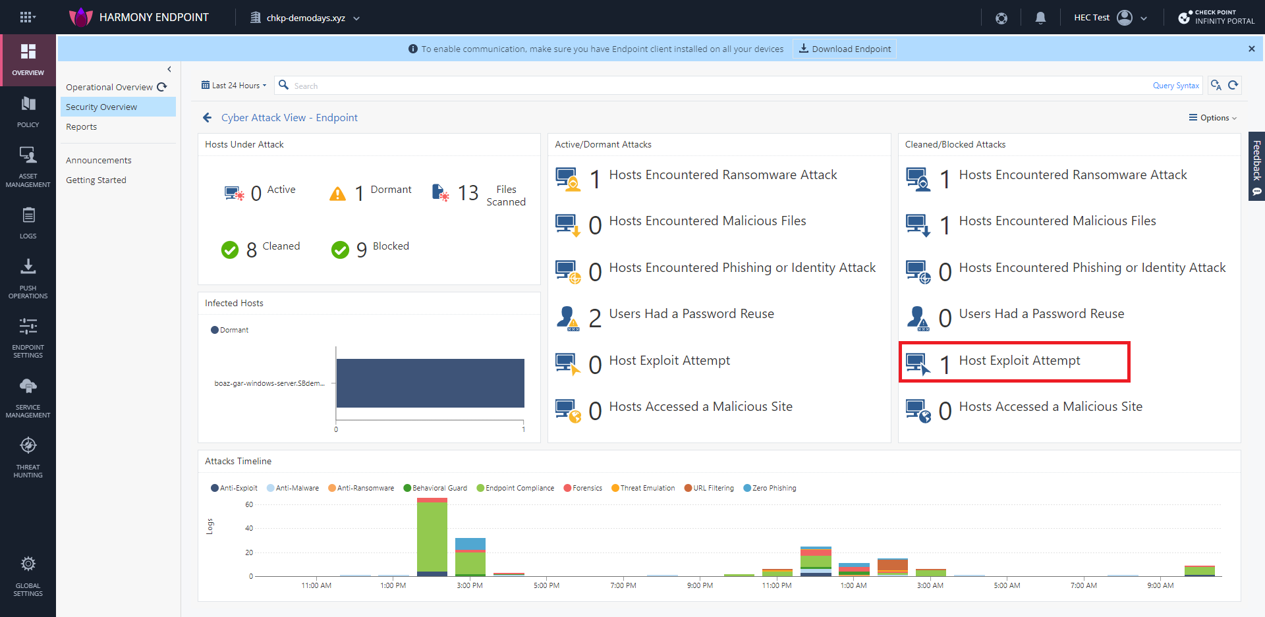Open active Hosts Encountered Ransomware Attack
Screen dimensions: 1265x617
pyautogui.click(x=696, y=178)
